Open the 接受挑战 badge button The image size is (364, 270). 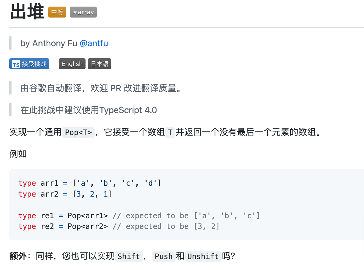[x=29, y=64]
